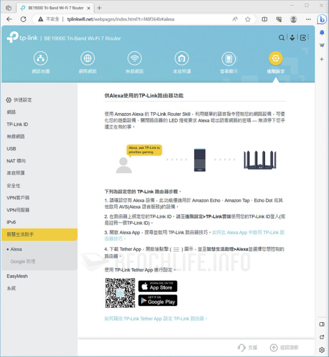Viewport: 329px width, 357px height.
Task: Click the Google Play download badge
Action: [x=158, y=300]
